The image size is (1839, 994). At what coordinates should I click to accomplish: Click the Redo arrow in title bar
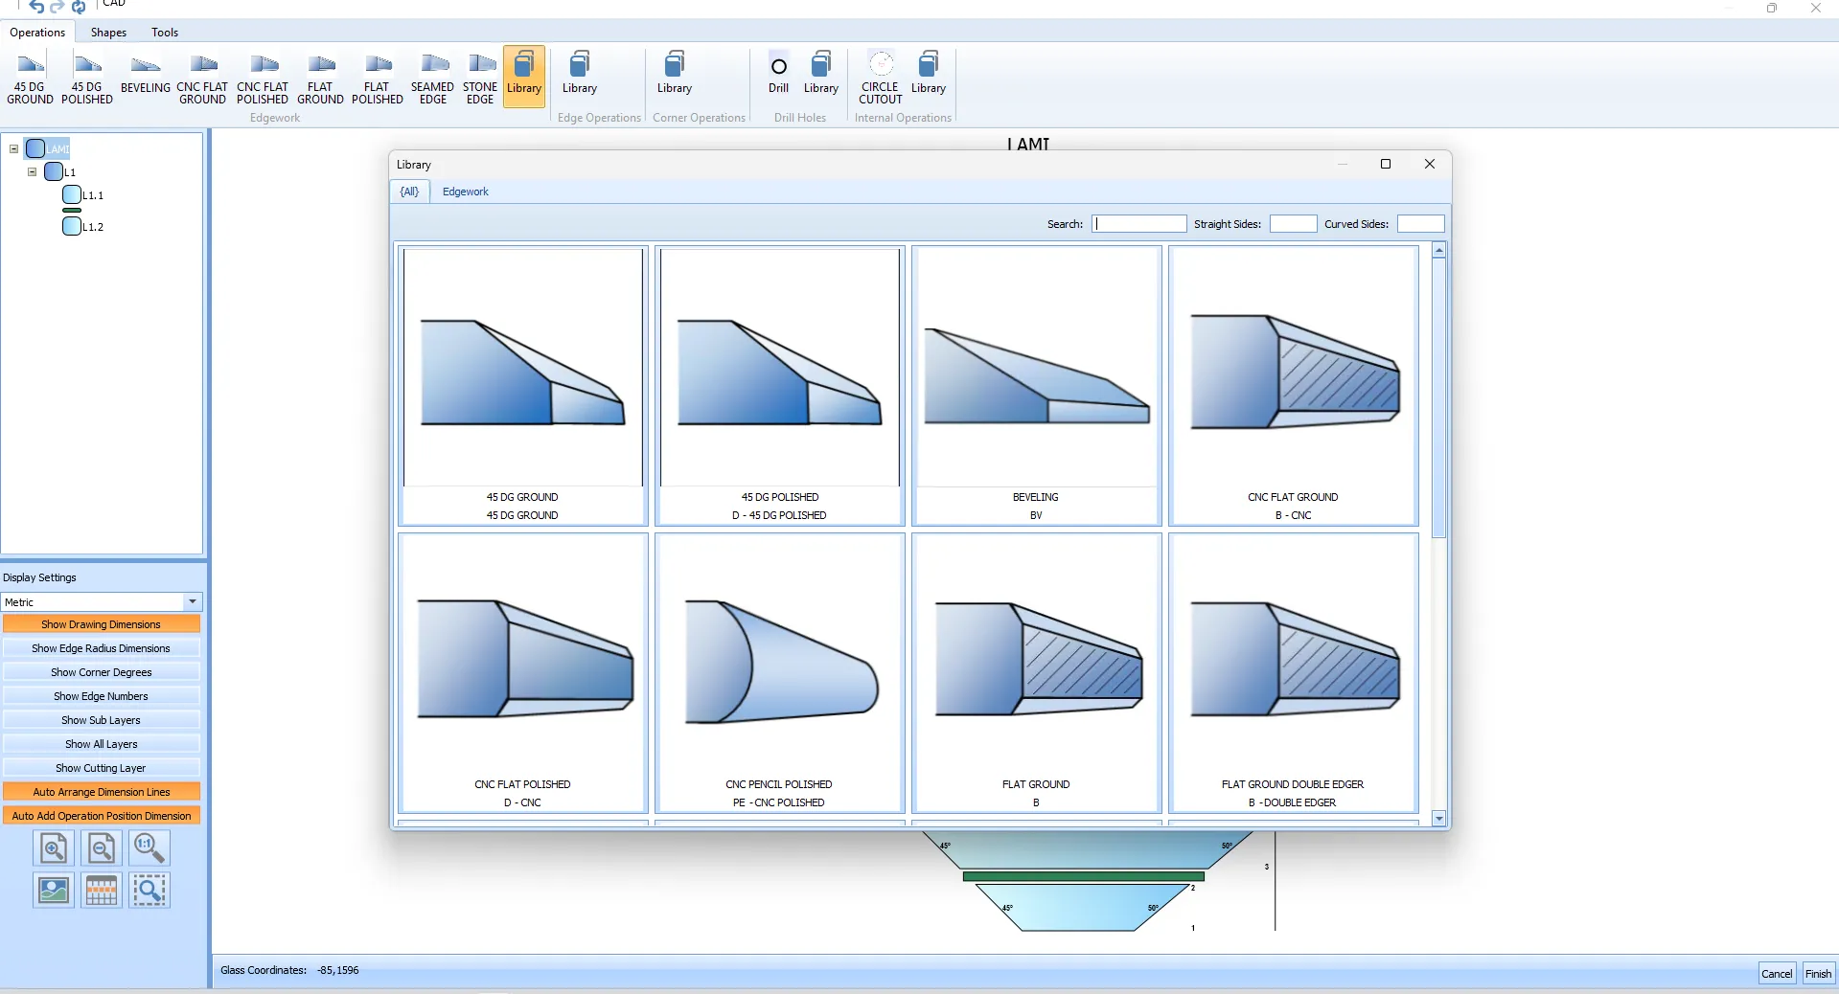point(57,7)
